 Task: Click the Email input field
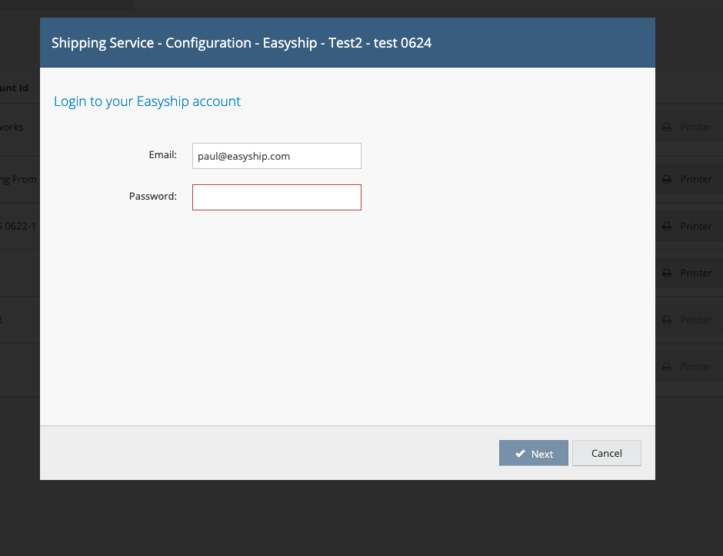[x=277, y=156]
